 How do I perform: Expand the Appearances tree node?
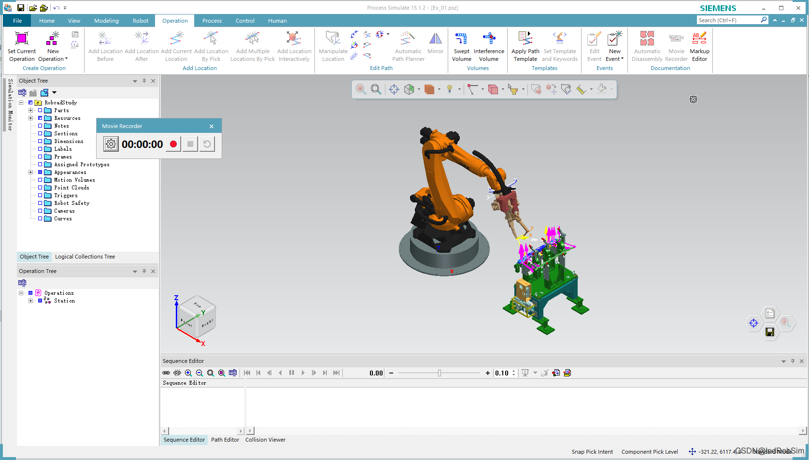31,172
